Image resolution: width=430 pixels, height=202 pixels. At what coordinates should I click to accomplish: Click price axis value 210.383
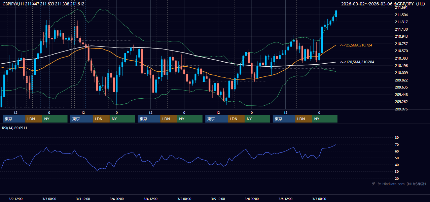tap(401, 58)
